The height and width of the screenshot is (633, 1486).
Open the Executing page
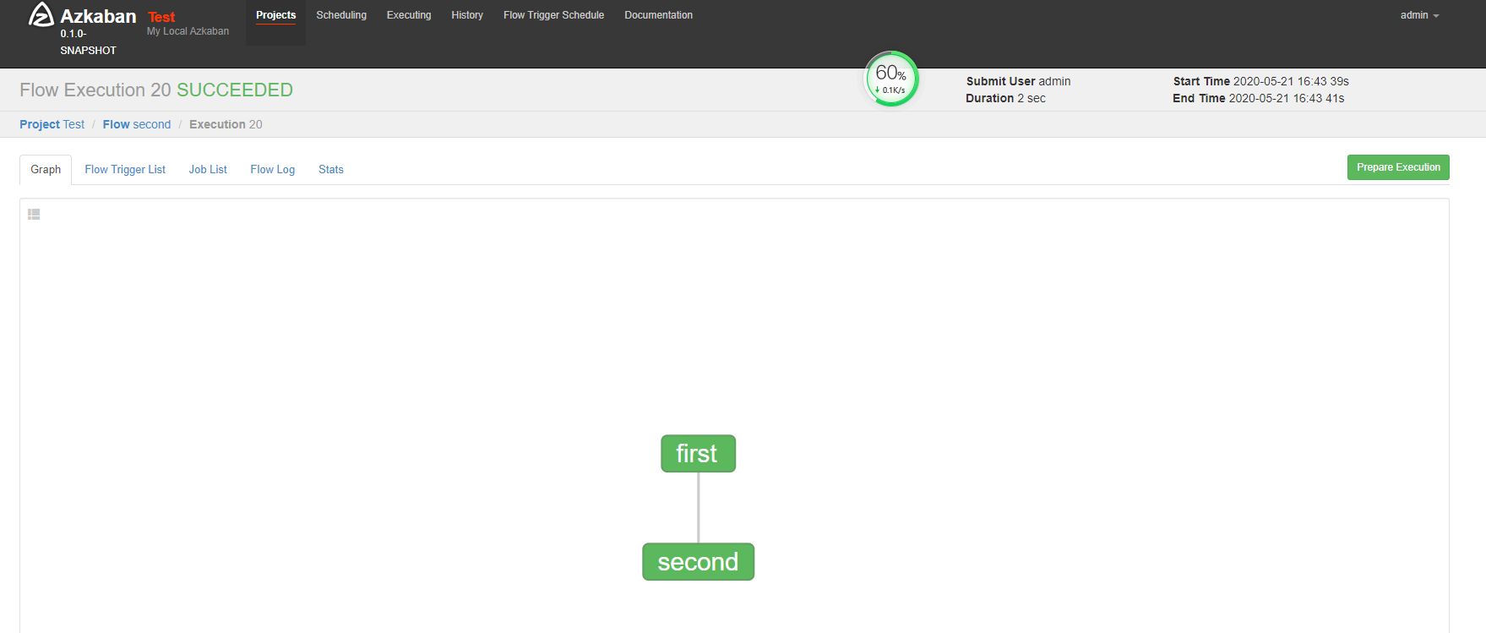pyautogui.click(x=409, y=15)
